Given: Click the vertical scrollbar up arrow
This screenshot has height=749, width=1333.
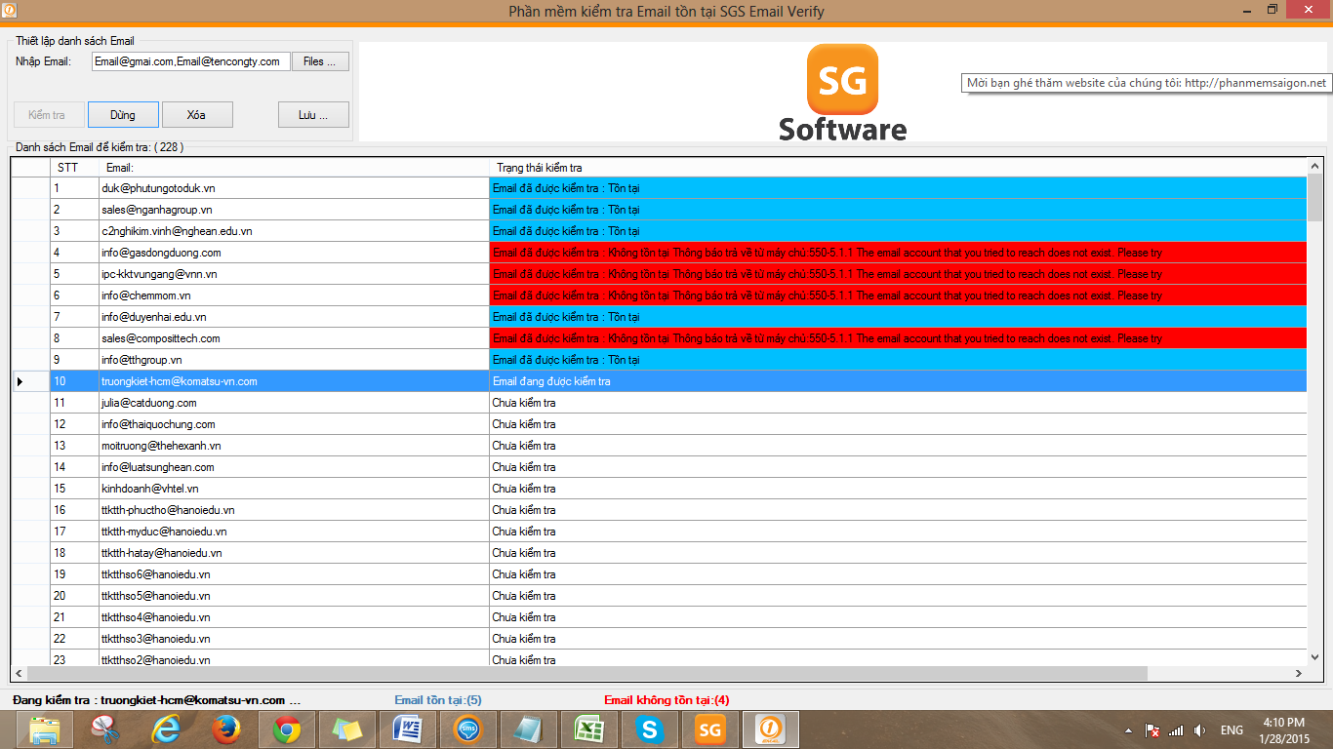Looking at the screenshot, I should pyautogui.click(x=1314, y=168).
